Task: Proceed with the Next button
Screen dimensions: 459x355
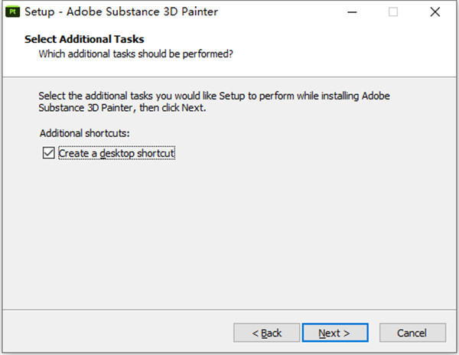Action: pos(334,333)
